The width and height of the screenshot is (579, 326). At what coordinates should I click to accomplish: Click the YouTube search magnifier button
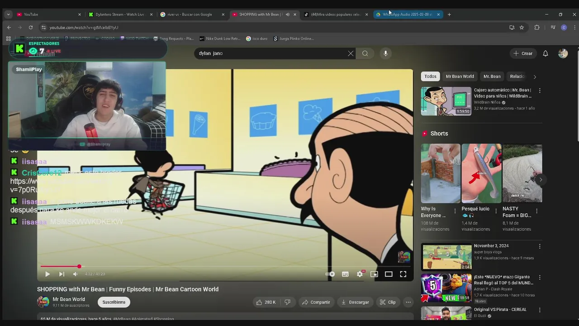pos(365,53)
